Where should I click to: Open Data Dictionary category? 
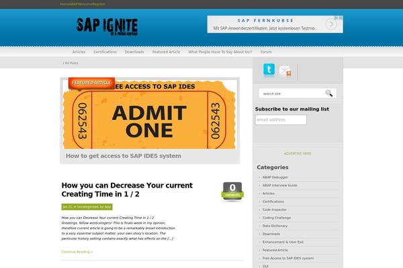pos(275,226)
